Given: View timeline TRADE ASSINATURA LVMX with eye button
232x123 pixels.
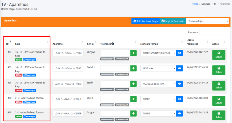Looking at the screenshot, I should (x=180, y=53).
